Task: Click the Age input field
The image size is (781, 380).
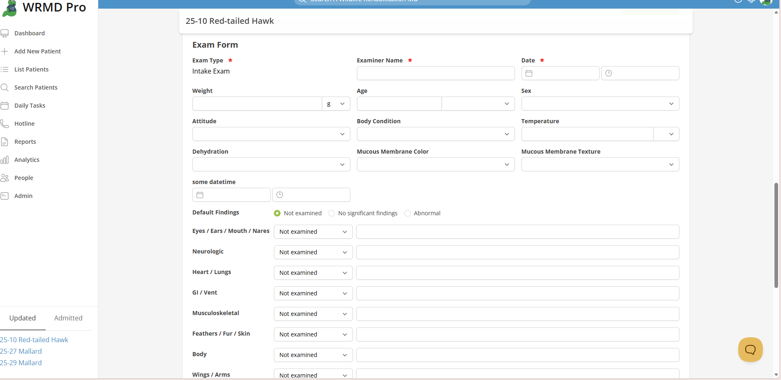Action: [x=399, y=104]
